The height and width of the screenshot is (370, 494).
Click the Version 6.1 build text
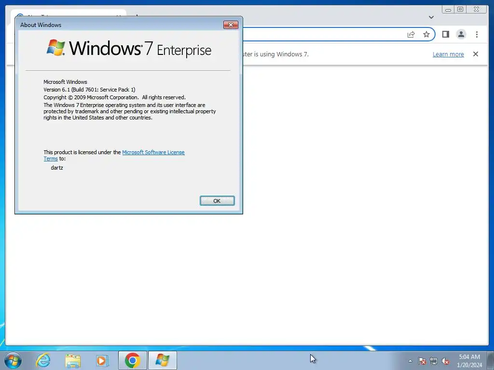click(89, 90)
